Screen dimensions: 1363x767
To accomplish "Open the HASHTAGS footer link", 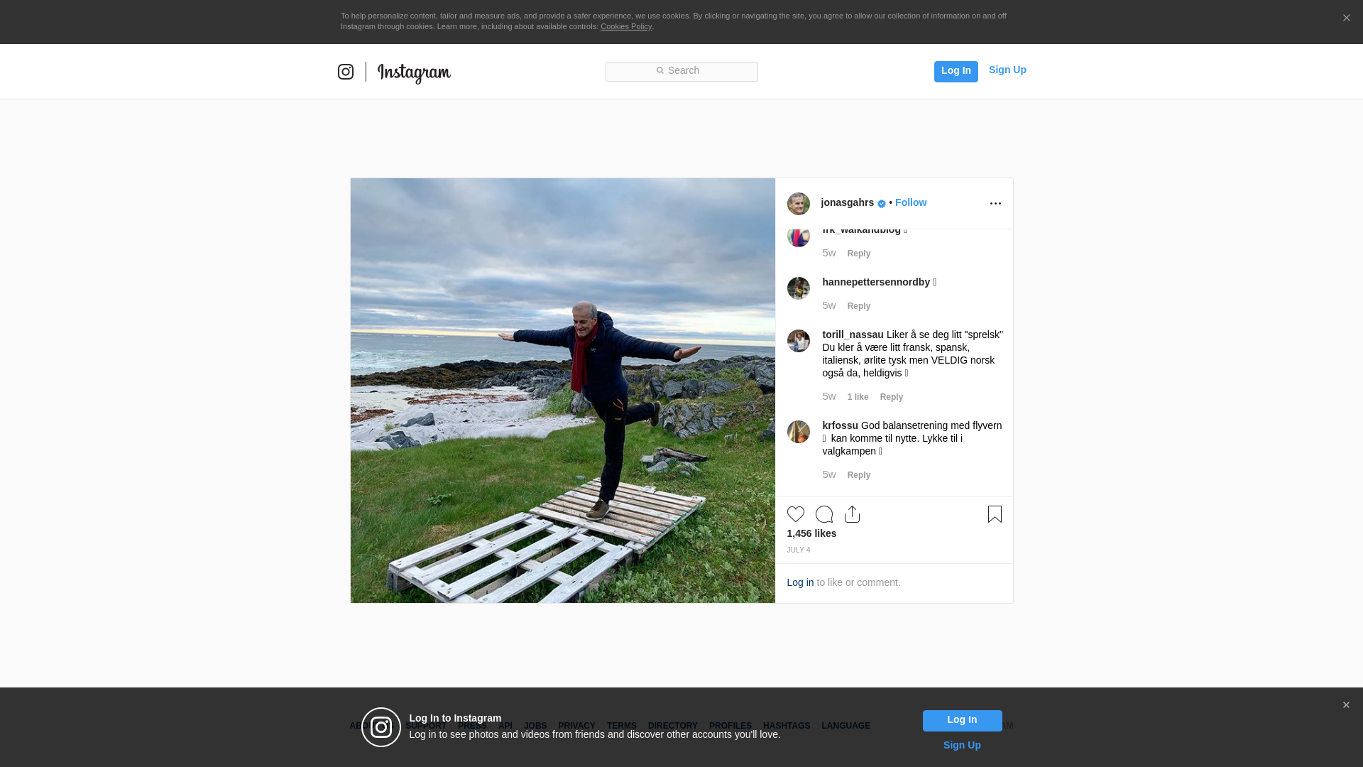I will point(786,726).
